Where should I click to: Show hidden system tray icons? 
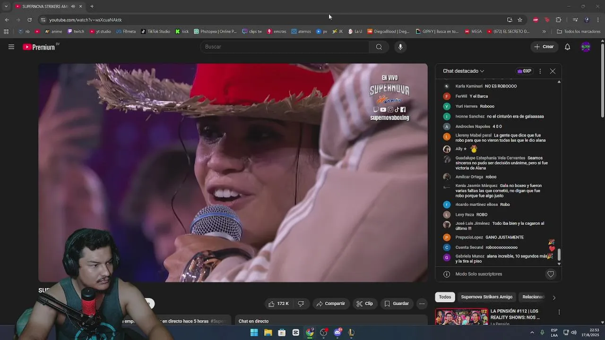(532, 332)
